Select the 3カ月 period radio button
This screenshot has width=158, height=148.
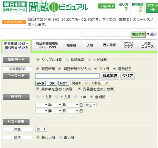click(x=38, y=97)
